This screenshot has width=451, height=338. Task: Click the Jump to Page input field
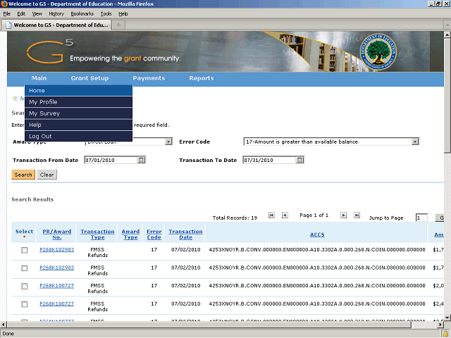tap(421, 218)
